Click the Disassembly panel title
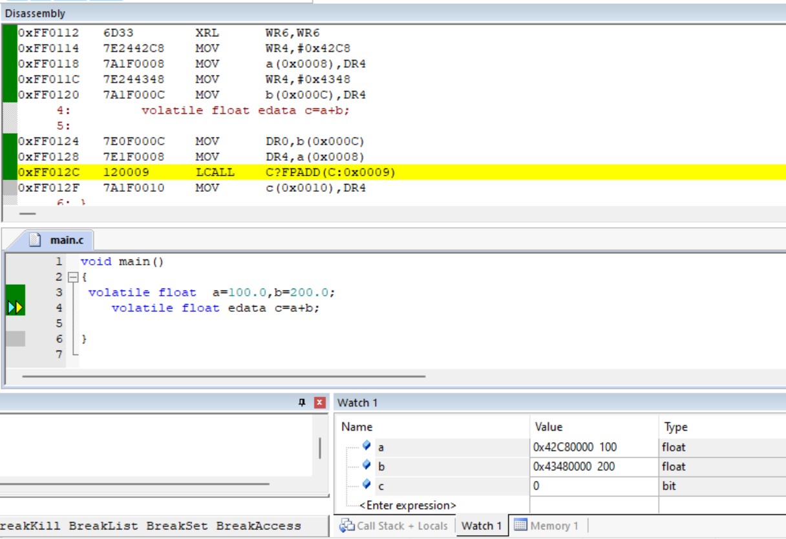 (35, 13)
